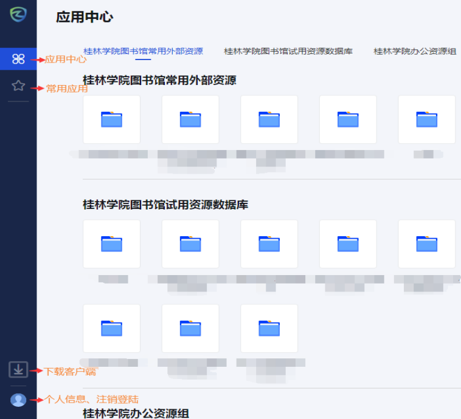
Task: Click the 桂林学院图书馆试用资源数据库 section heading
Action: coord(165,205)
